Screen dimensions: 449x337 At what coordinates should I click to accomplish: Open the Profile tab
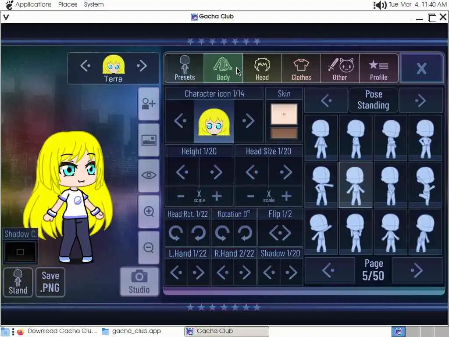click(378, 68)
